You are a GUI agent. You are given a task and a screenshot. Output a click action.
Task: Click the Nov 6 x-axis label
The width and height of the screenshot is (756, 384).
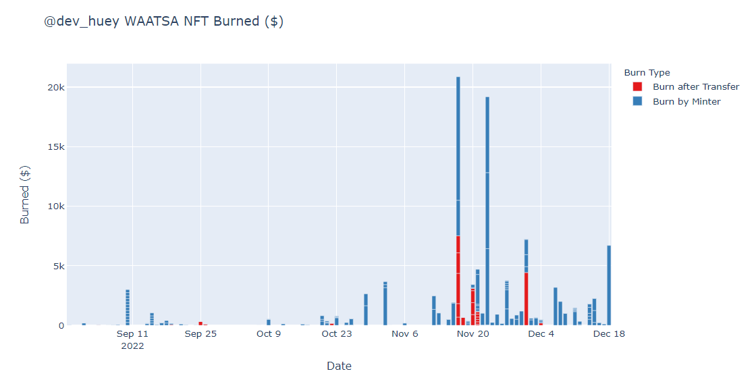404,334
